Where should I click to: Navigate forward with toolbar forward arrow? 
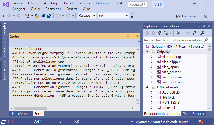[19, 16]
